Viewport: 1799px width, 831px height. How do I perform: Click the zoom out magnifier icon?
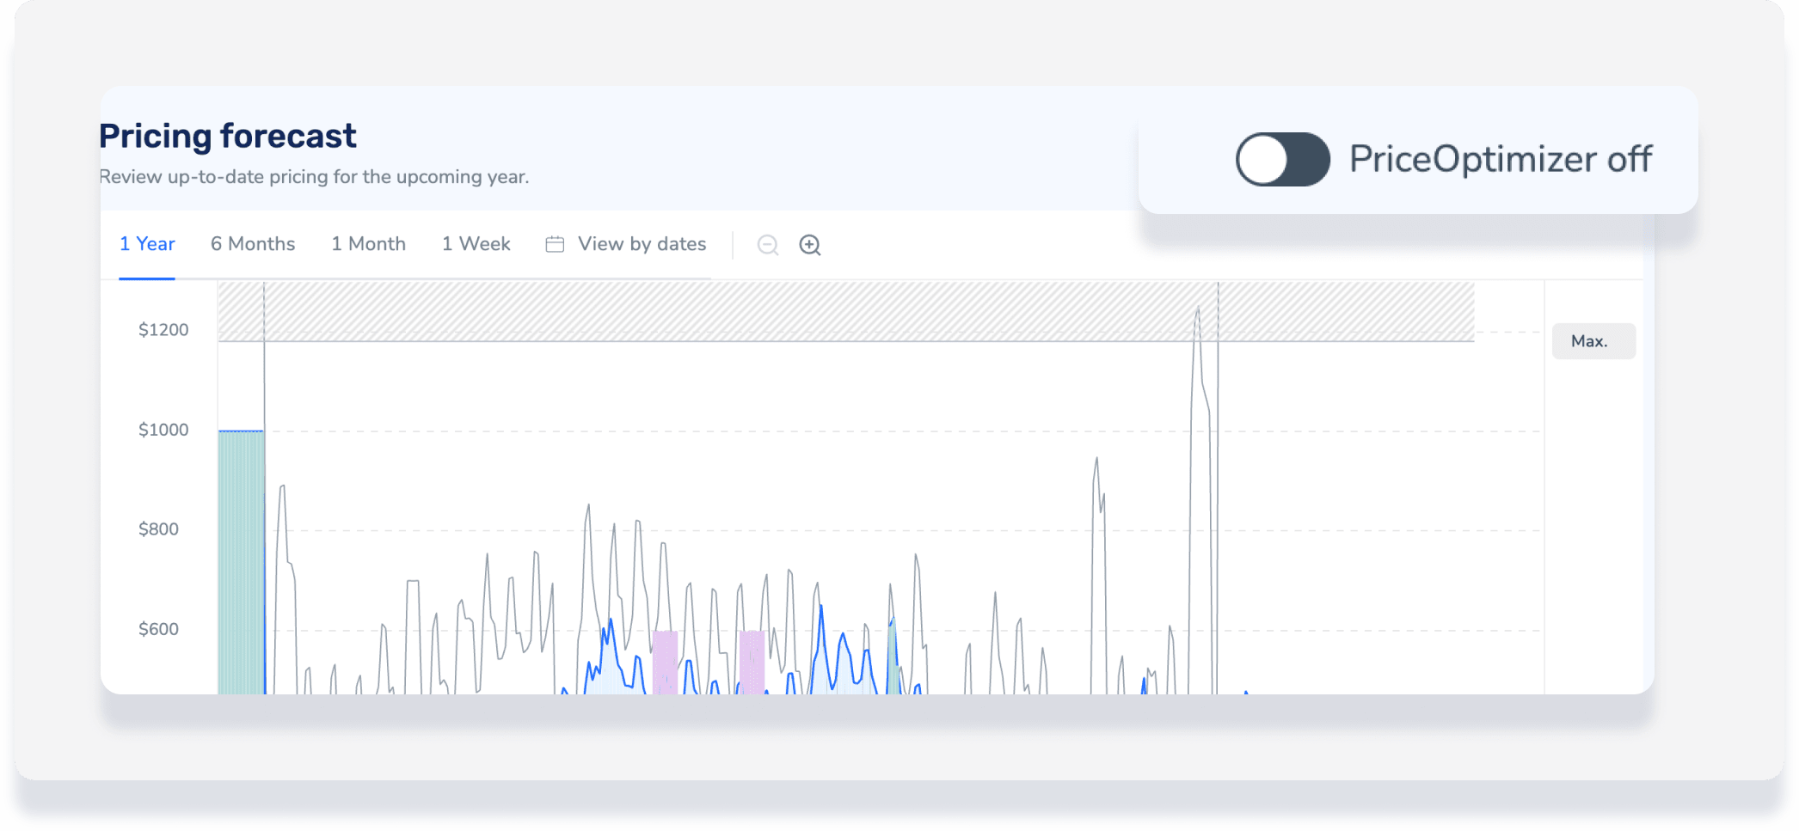pos(768,245)
